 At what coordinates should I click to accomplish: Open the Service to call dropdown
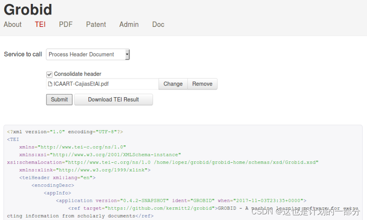88,54
